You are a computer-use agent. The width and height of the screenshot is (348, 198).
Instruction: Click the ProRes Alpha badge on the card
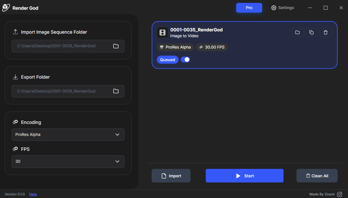coord(175,47)
